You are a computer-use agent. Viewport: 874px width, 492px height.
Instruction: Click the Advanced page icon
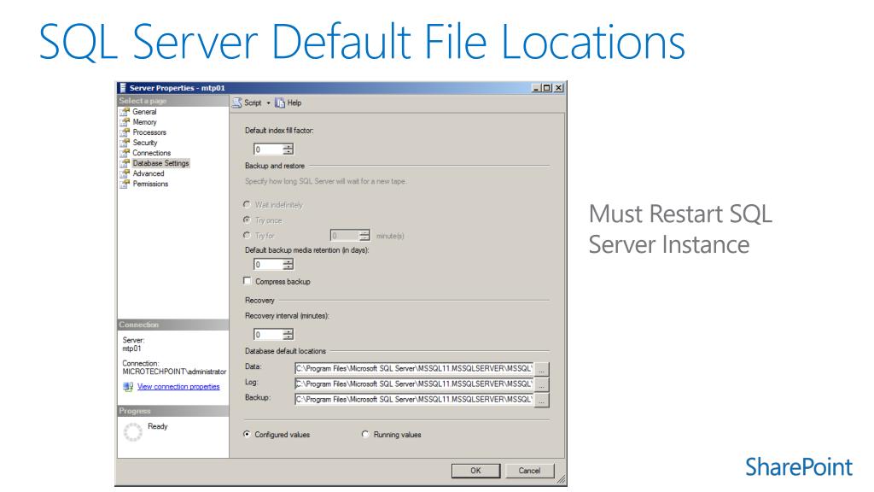tap(125, 173)
